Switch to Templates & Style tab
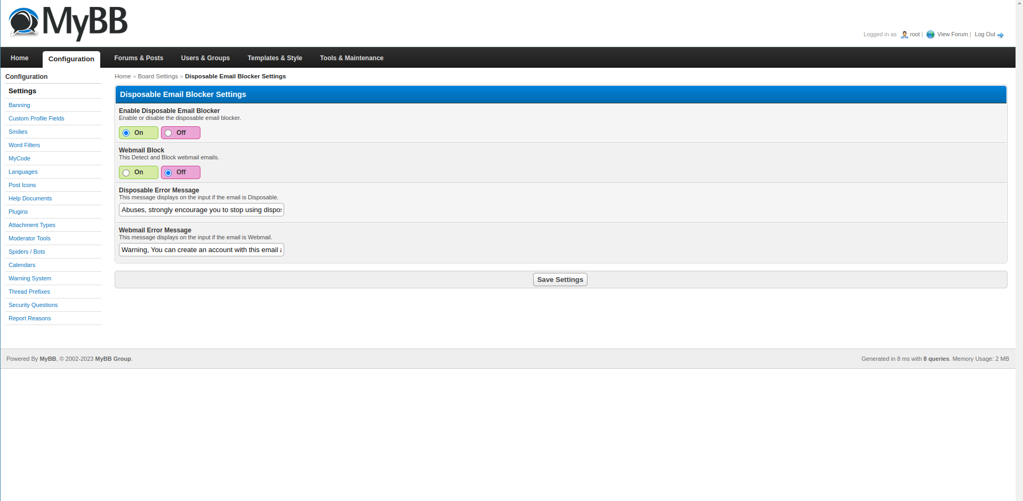The height and width of the screenshot is (501, 1023). pyautogui.click(x=275, y=58)
